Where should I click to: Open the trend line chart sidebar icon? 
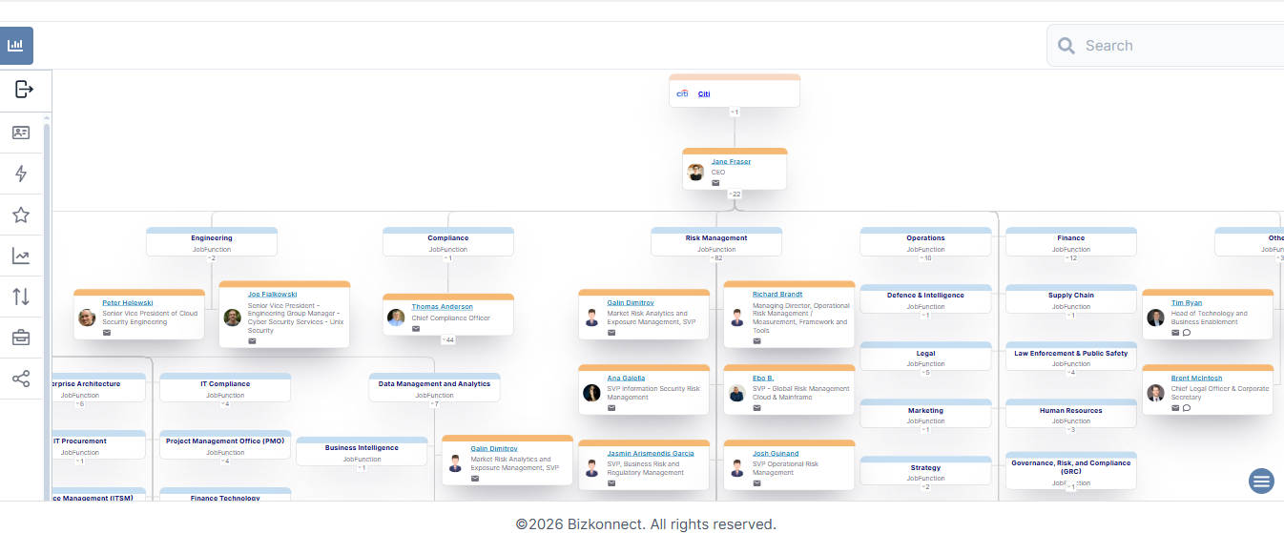point(21,256)
